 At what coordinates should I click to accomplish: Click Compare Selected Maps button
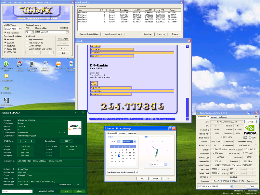point(89,34)
